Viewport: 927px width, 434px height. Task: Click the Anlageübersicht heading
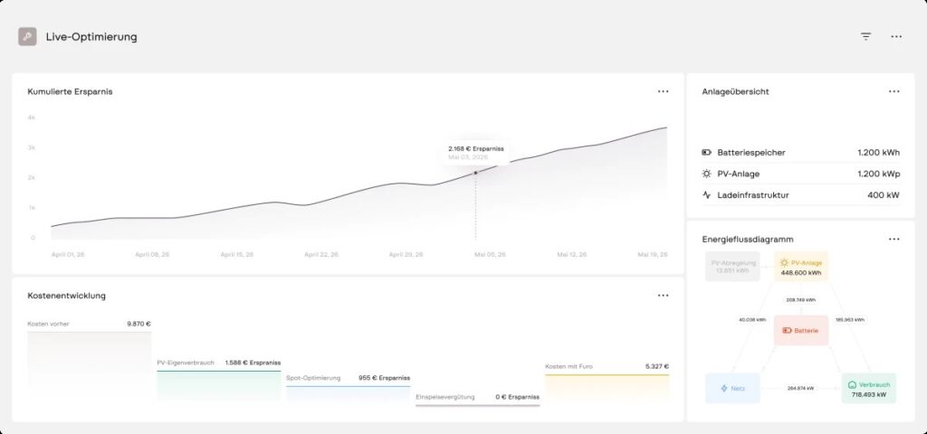point(735,91)
